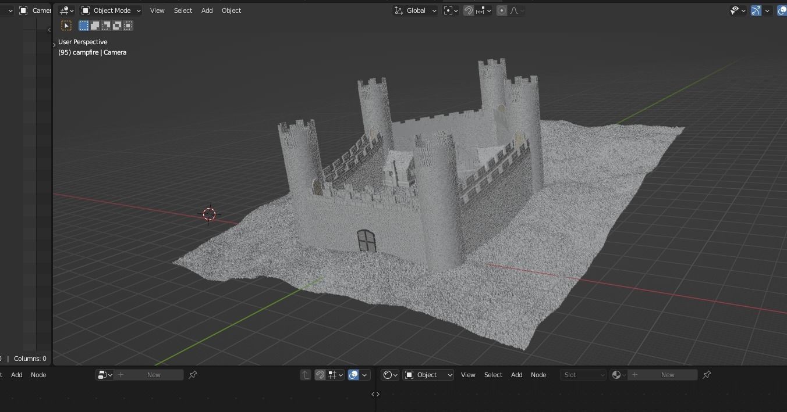Open the material Slot dropdown
Viewport: 787px width, 412px height.
(x=584, y=375)
